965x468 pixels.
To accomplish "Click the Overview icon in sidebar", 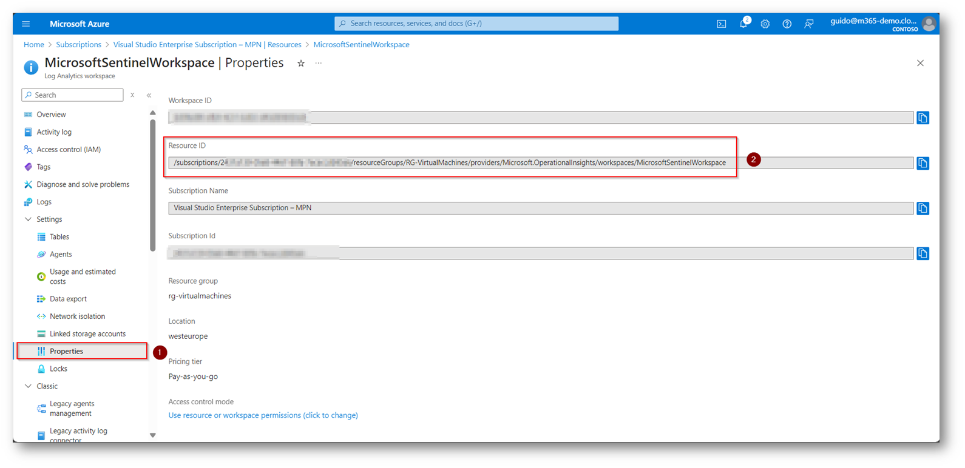I will click(x=28, y=115).
